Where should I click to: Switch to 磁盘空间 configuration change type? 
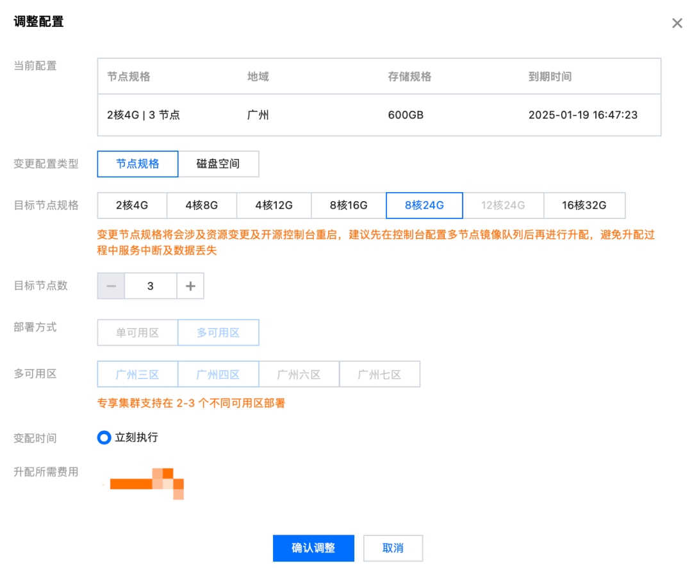pos(218,164)
